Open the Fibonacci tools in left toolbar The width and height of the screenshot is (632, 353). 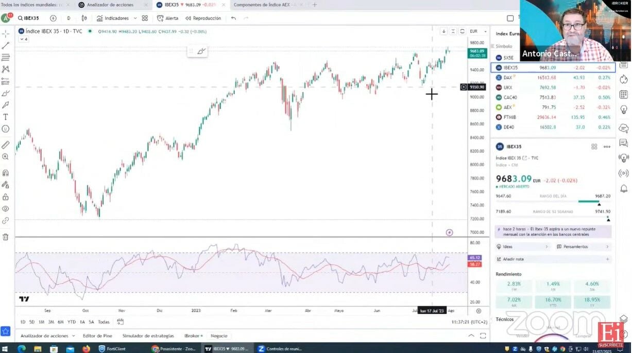[x=6, y=57]
